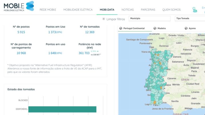Open the QUEM SOMOS page
Image resolution: width=205 pixels, height=115 pixels.
tap(171, 10)
